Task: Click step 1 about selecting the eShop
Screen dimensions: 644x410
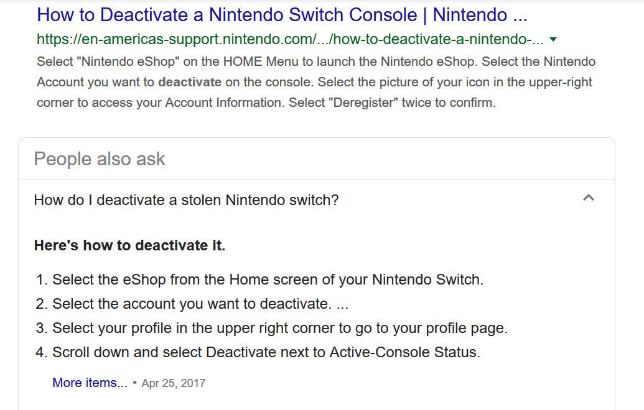Action: point(268,280)
